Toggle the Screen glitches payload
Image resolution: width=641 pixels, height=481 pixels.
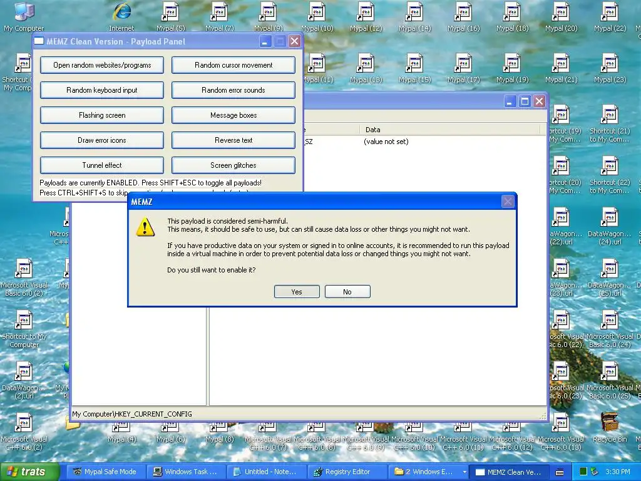click(x=233, y=165)
